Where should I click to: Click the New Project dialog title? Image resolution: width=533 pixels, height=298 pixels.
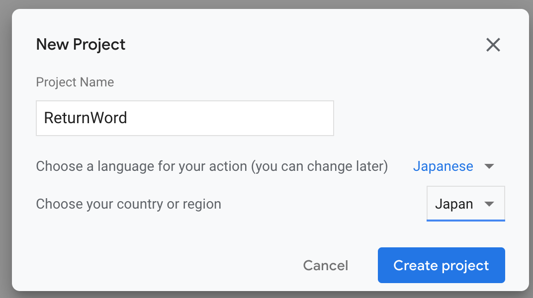[x=81, y=45]
